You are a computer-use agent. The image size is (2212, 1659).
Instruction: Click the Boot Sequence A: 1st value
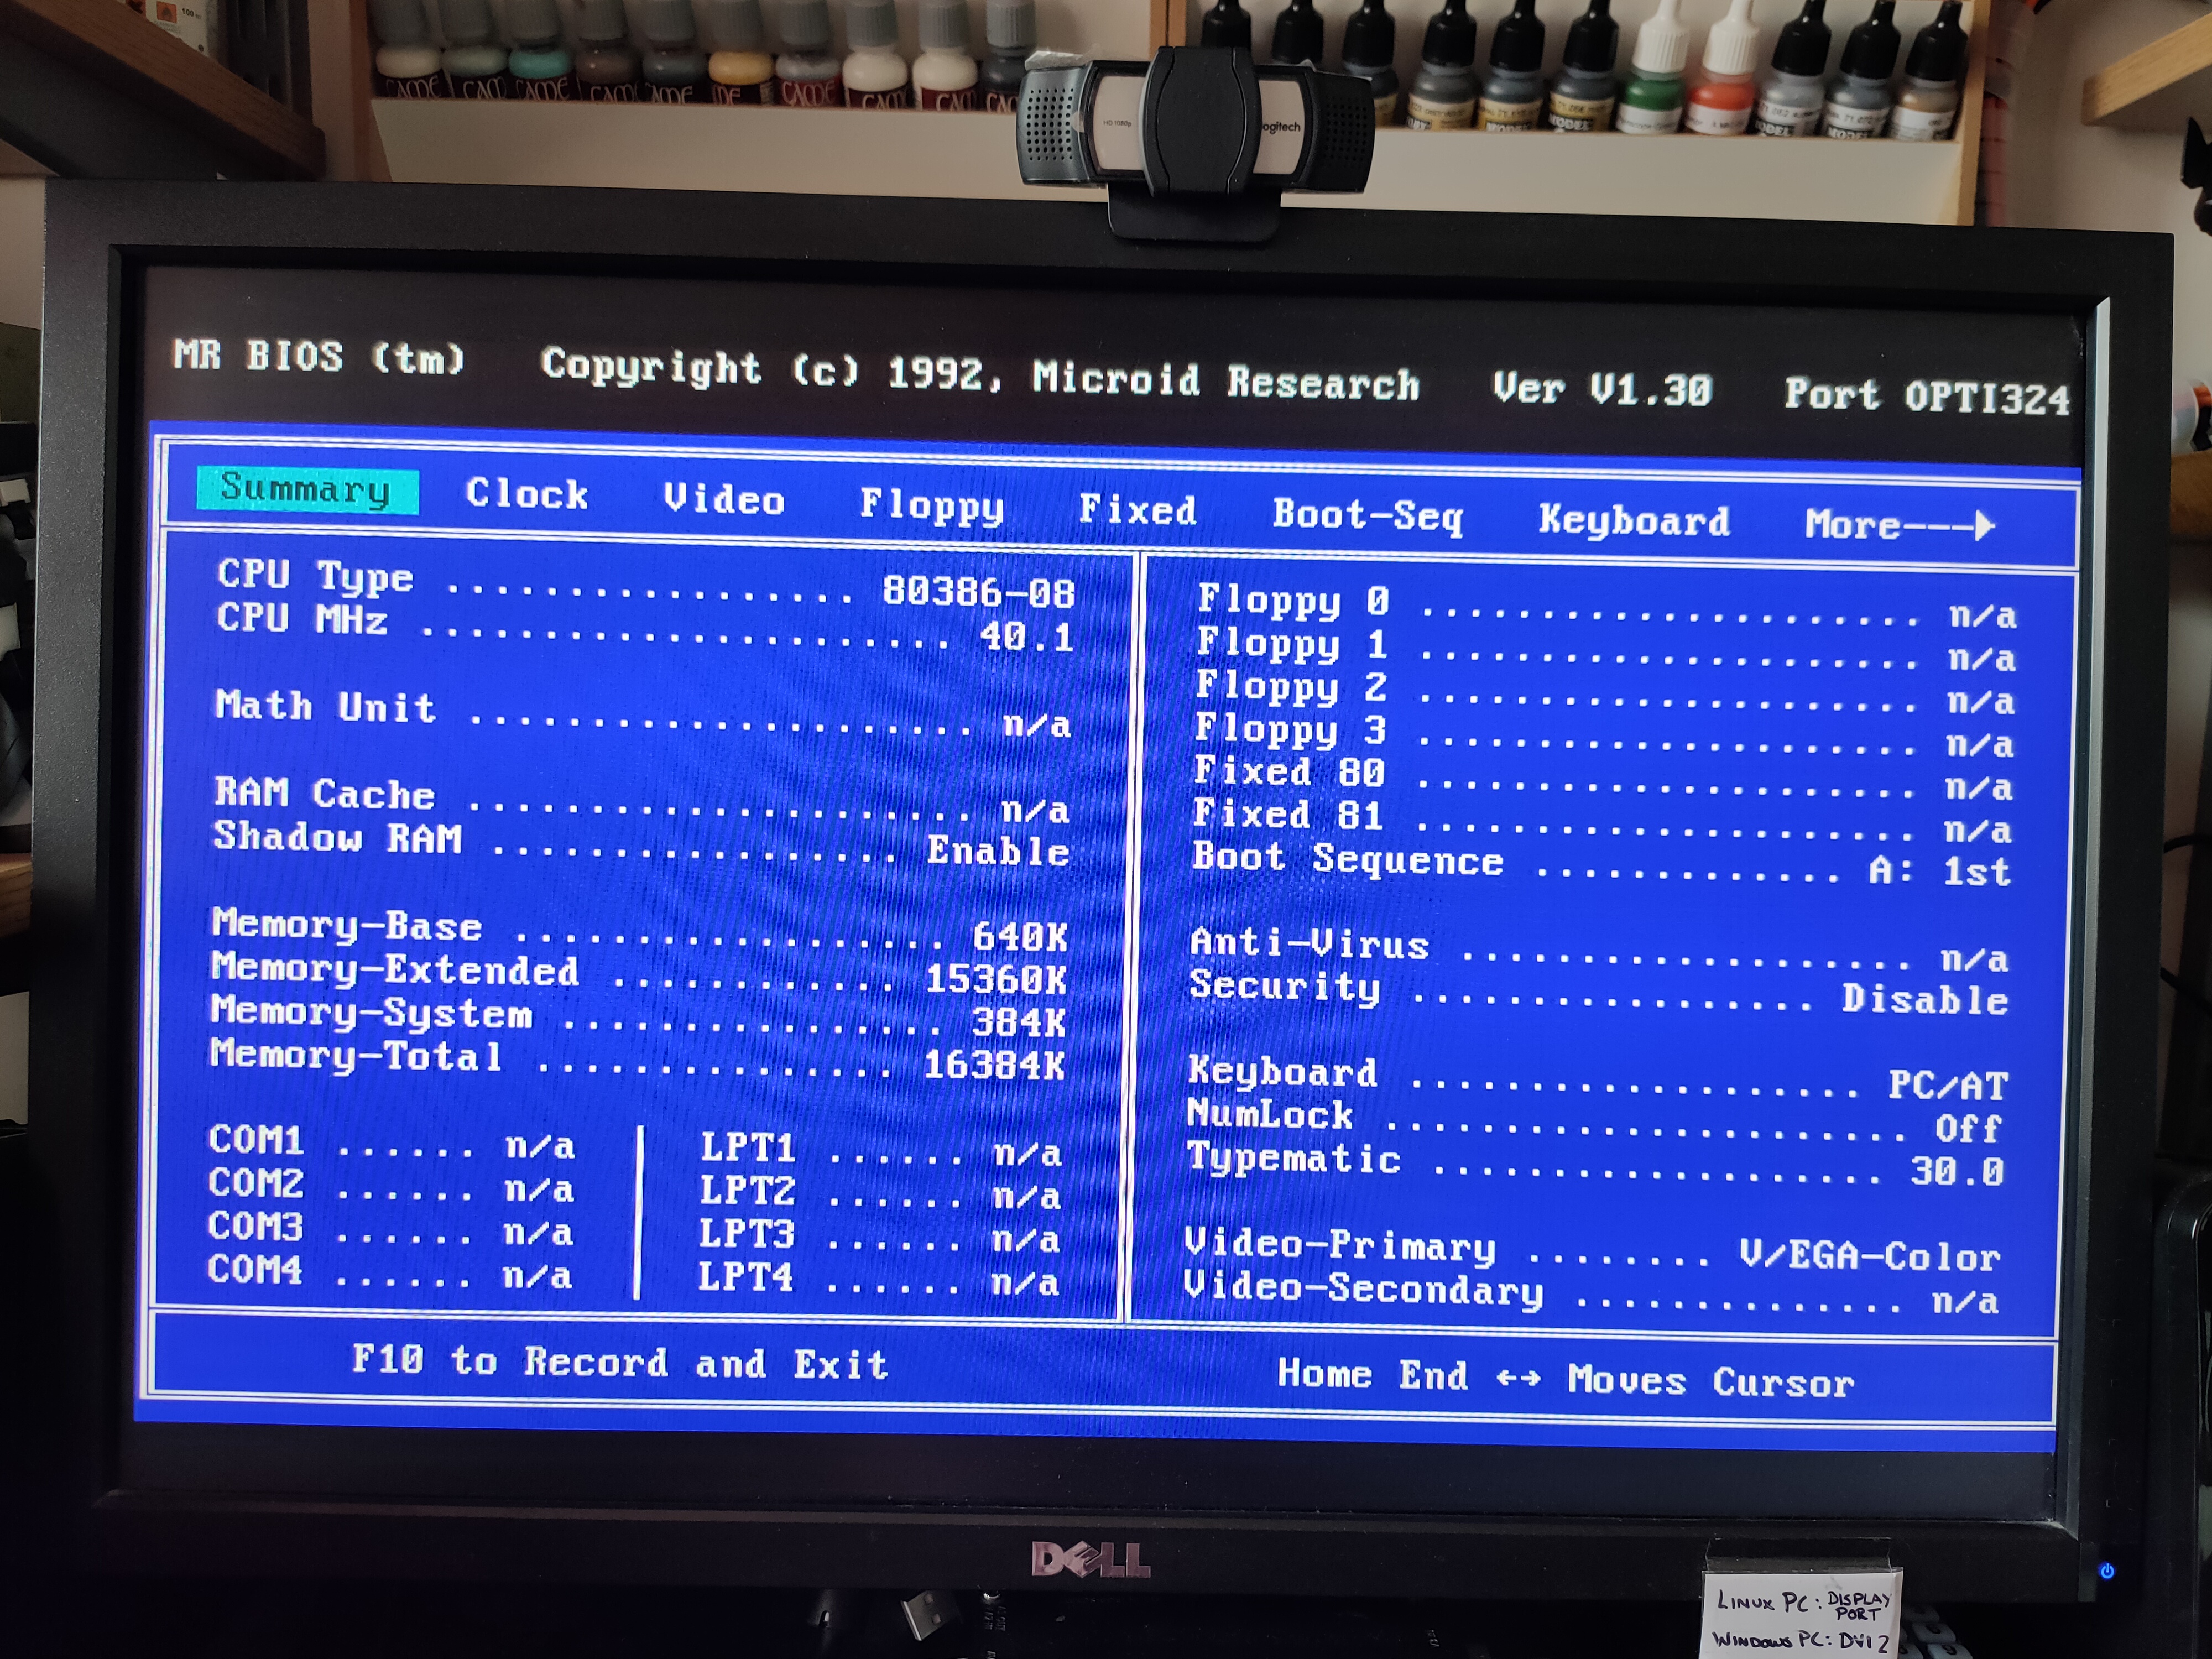1939,872
